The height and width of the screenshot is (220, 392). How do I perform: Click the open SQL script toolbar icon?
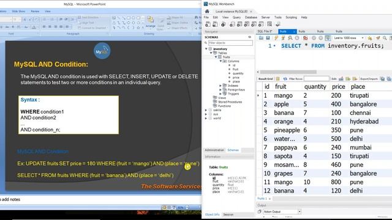215,24
